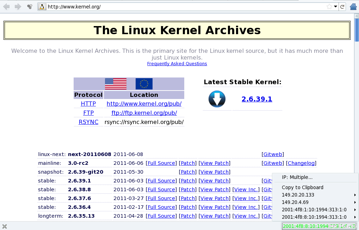Screen dimensions: 359x230
Task: Open Full Source for longterm 2.6.35.13
Action: [x=161, y=216]
